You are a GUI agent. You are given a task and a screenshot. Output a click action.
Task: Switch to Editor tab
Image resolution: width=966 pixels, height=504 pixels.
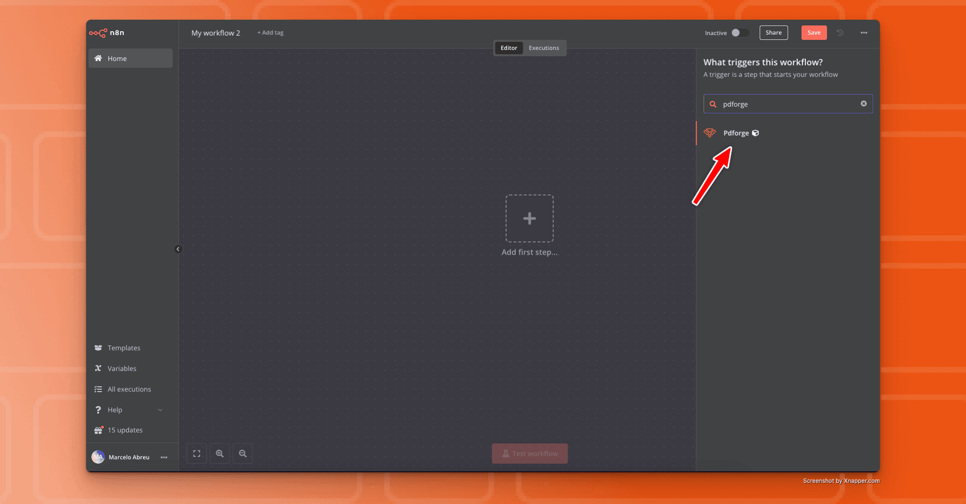pyautogui.click(x=508, y=48)
